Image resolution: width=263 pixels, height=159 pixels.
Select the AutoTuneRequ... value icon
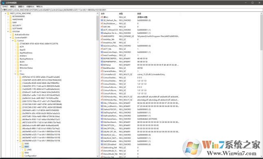(x=102, y=55)
